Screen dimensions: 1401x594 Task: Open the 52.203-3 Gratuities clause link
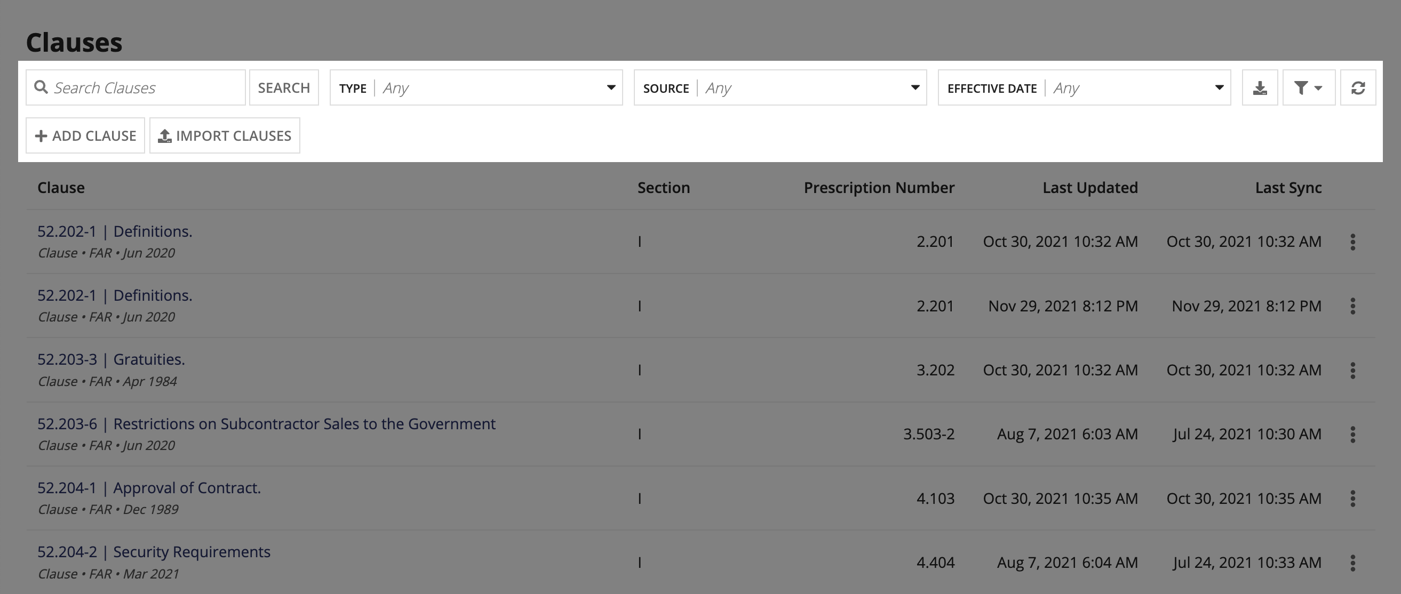(x=111, y=359)
